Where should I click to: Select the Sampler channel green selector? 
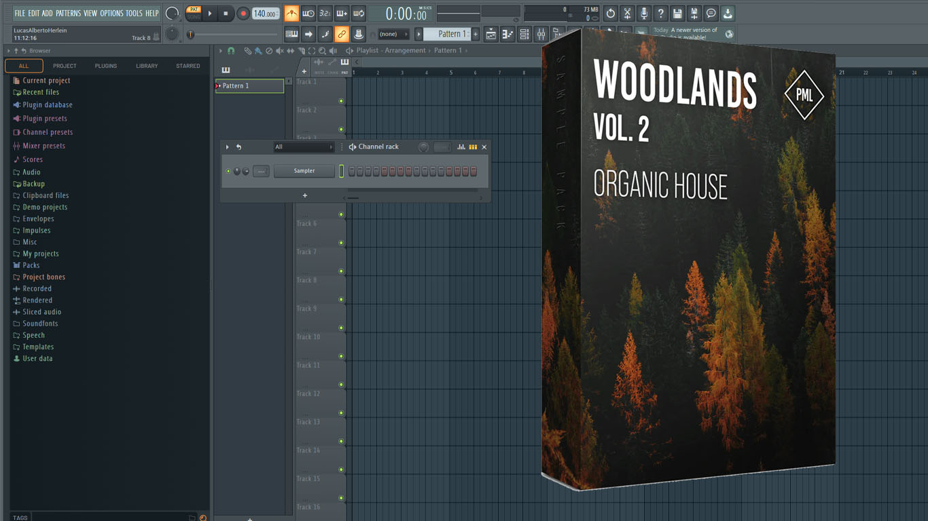341,172
